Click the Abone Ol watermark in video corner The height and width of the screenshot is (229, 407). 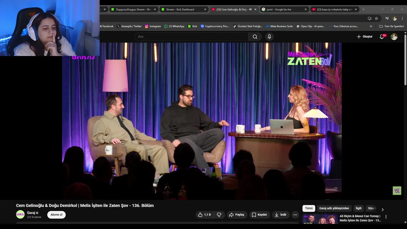click(397, 191)
